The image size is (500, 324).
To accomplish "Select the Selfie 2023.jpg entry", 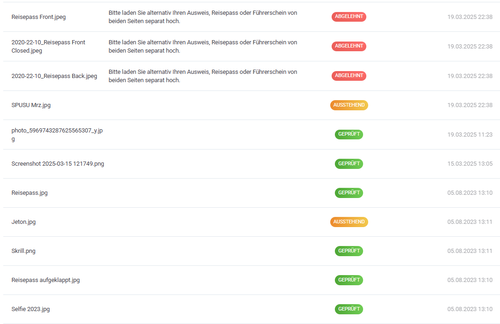I will 31,309.
